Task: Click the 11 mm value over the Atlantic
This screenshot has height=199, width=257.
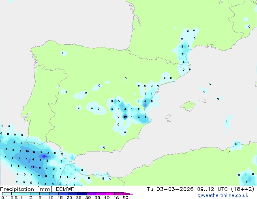Action: (32, 167)
